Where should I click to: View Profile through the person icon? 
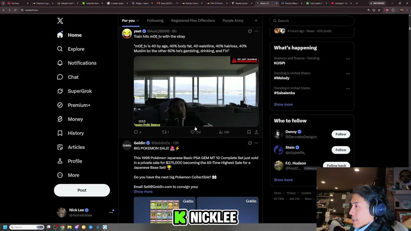(60, 161)
